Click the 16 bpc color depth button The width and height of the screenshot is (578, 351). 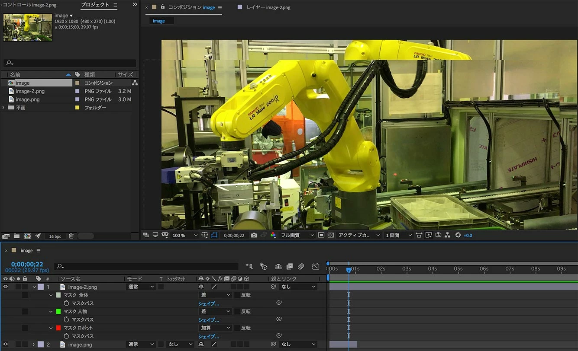tap(55, 236)
